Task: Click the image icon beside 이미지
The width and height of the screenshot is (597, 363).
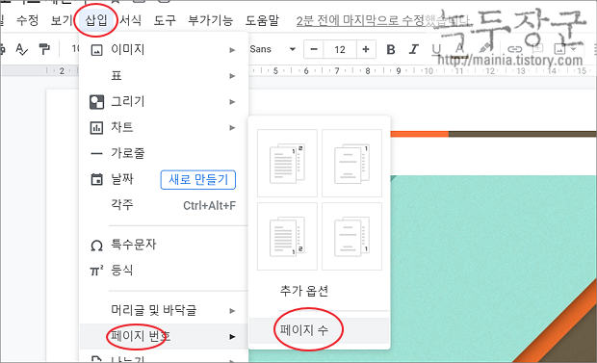Action: pyautogui.click(x=96, y=50)
